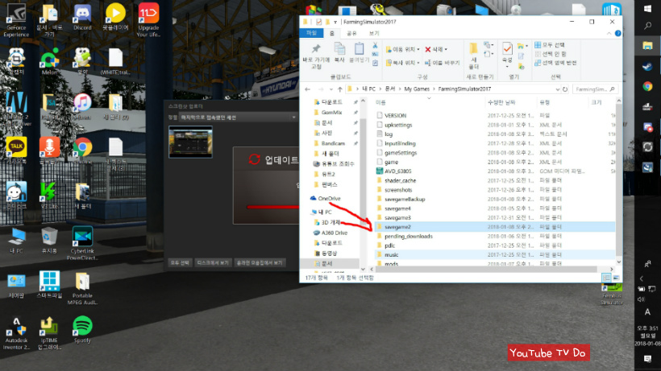Viewport: 661px width, 371px height.
Task: Click the file list vertical scrollbar
Action: click(x=618, y=180)
